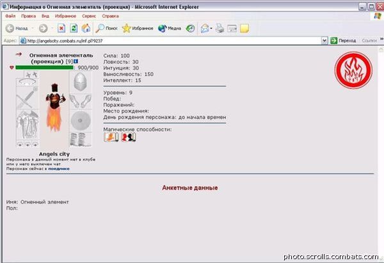384x263 pixels.
Task: Select the middle ring equipment slot
Action: [28, 144]
